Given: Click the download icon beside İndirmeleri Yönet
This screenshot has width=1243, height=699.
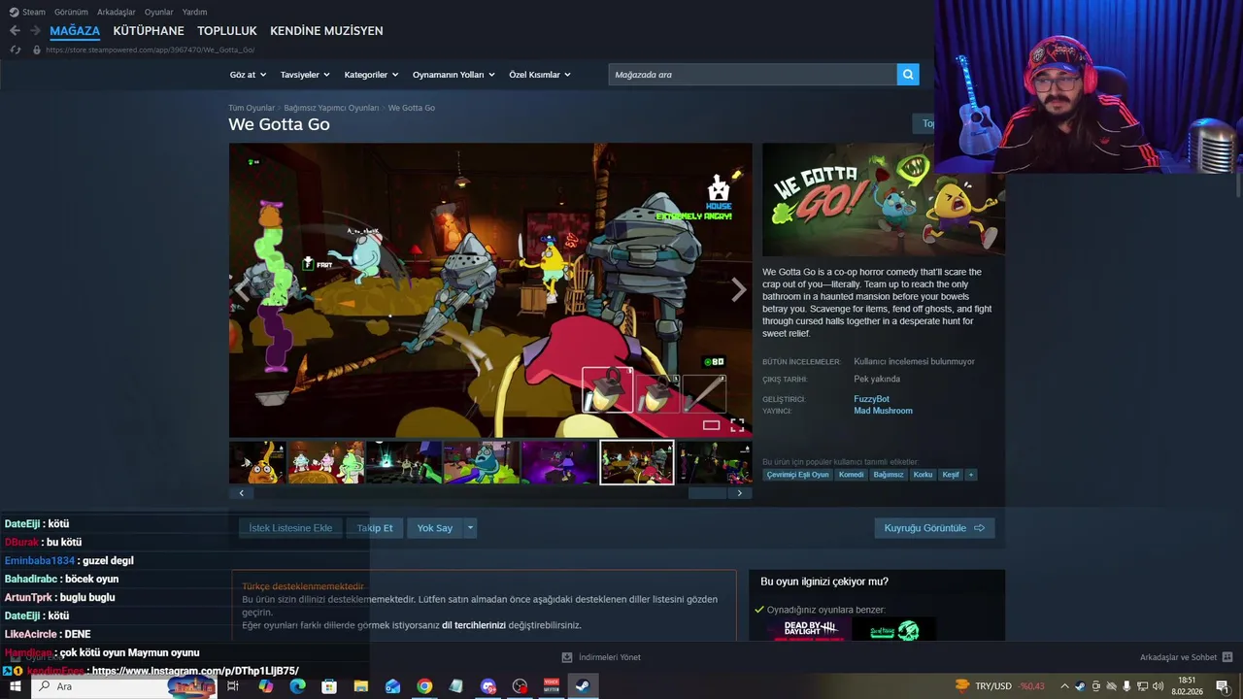Looking at the screenshot, I should pos(567,657).
